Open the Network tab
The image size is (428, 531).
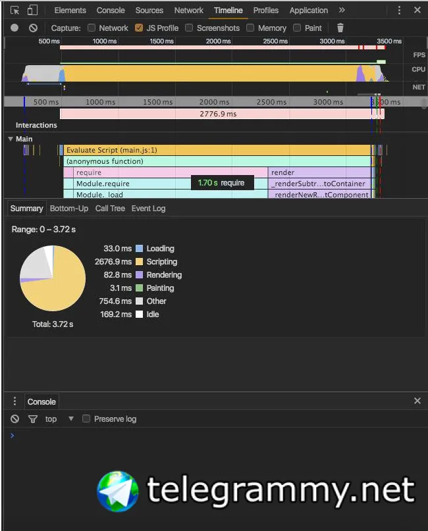pos(188,11)
